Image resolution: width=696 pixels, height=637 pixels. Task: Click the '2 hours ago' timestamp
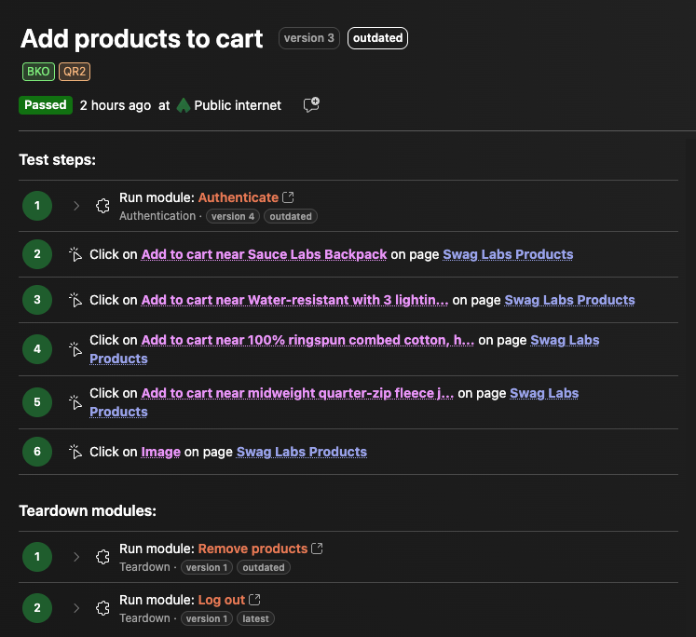(116, 105)
